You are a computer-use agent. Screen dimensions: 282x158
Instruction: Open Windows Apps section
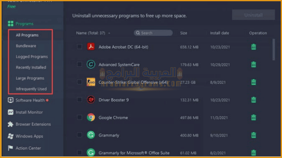tap(29, 136)
